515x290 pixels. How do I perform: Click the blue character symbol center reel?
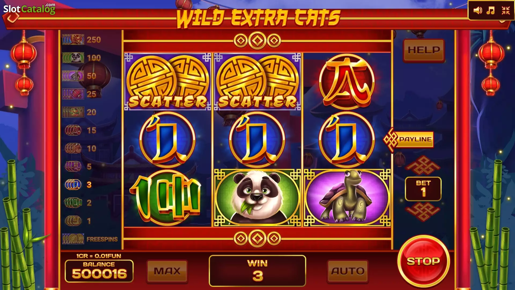point(257,140)
